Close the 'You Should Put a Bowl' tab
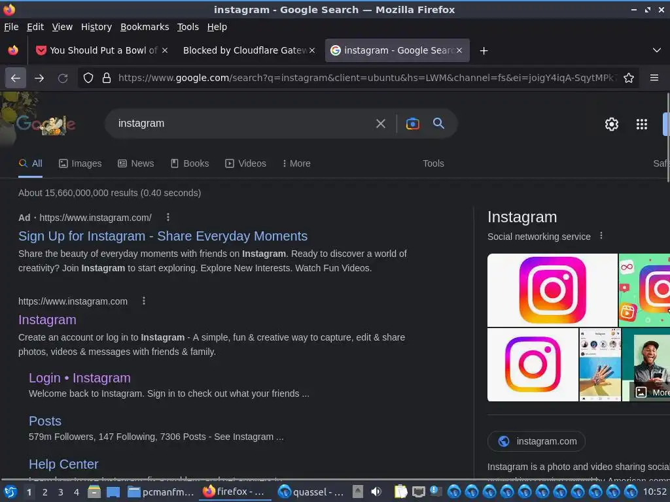The image size is (670, 502). coord(165,50)
